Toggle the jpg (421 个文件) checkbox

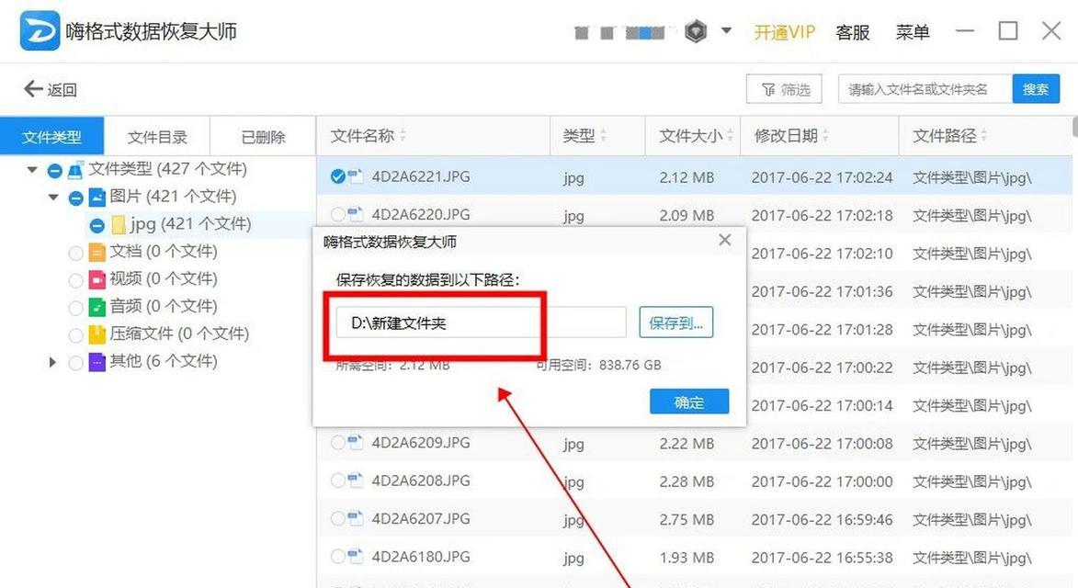(97, 225)
